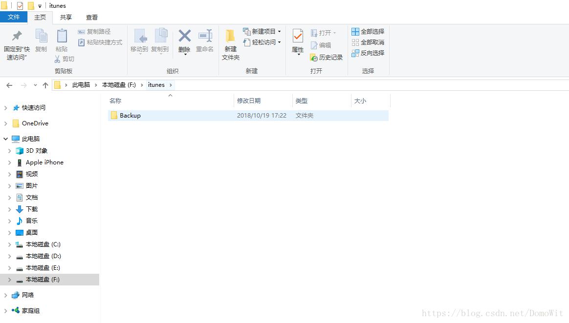The width and height of the screenshot is (569, 323).
Task: Click the OneDrive sidebar item
Action: tap(30, 123)
